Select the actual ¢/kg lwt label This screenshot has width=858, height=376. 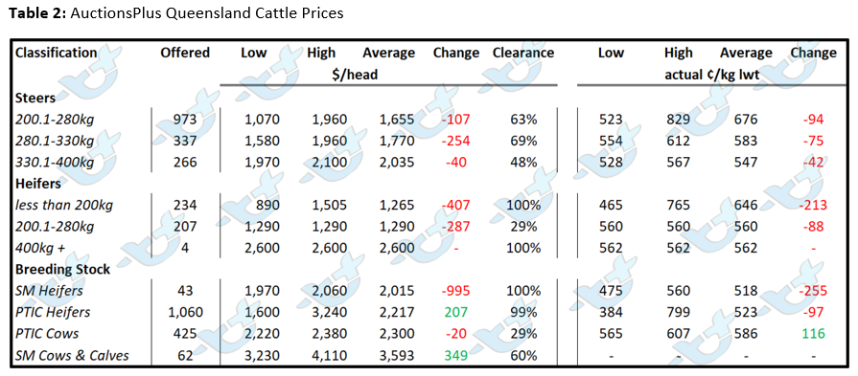[x=712, y=75]
